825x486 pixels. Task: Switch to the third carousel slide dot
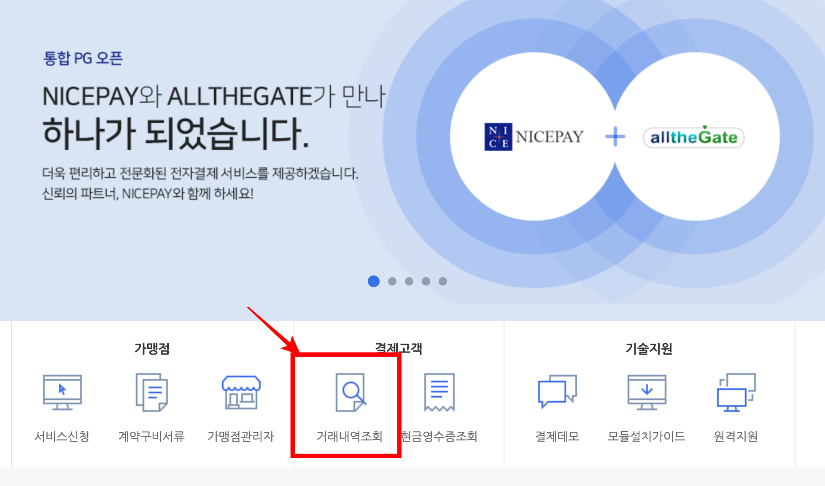409,281
